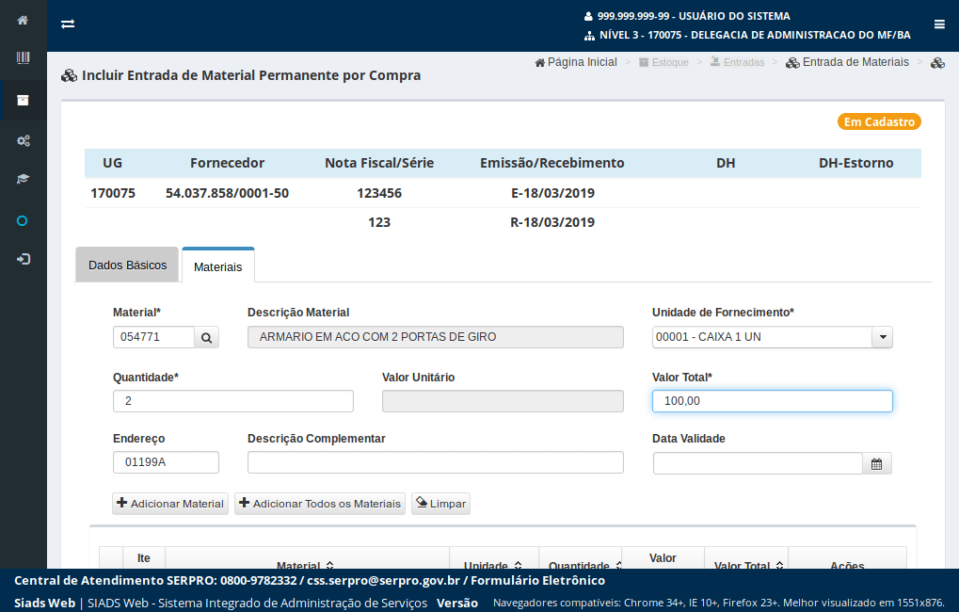Viewport: 959px width, 612px height.
Task: Click the home icon in the sidebar
Action: (23, 20)
